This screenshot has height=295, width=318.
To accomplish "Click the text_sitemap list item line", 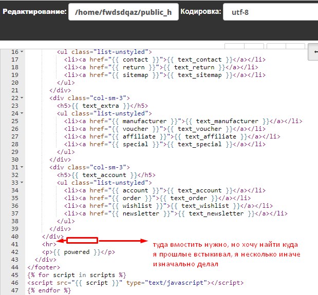I will (165, 75).
